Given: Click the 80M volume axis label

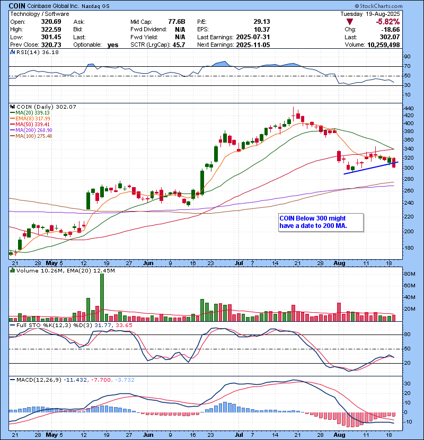Looking at the screenshot, I should tap(409, 274).
